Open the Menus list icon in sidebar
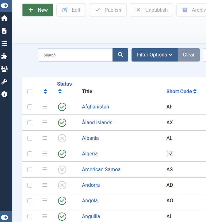 coord(4,43)
